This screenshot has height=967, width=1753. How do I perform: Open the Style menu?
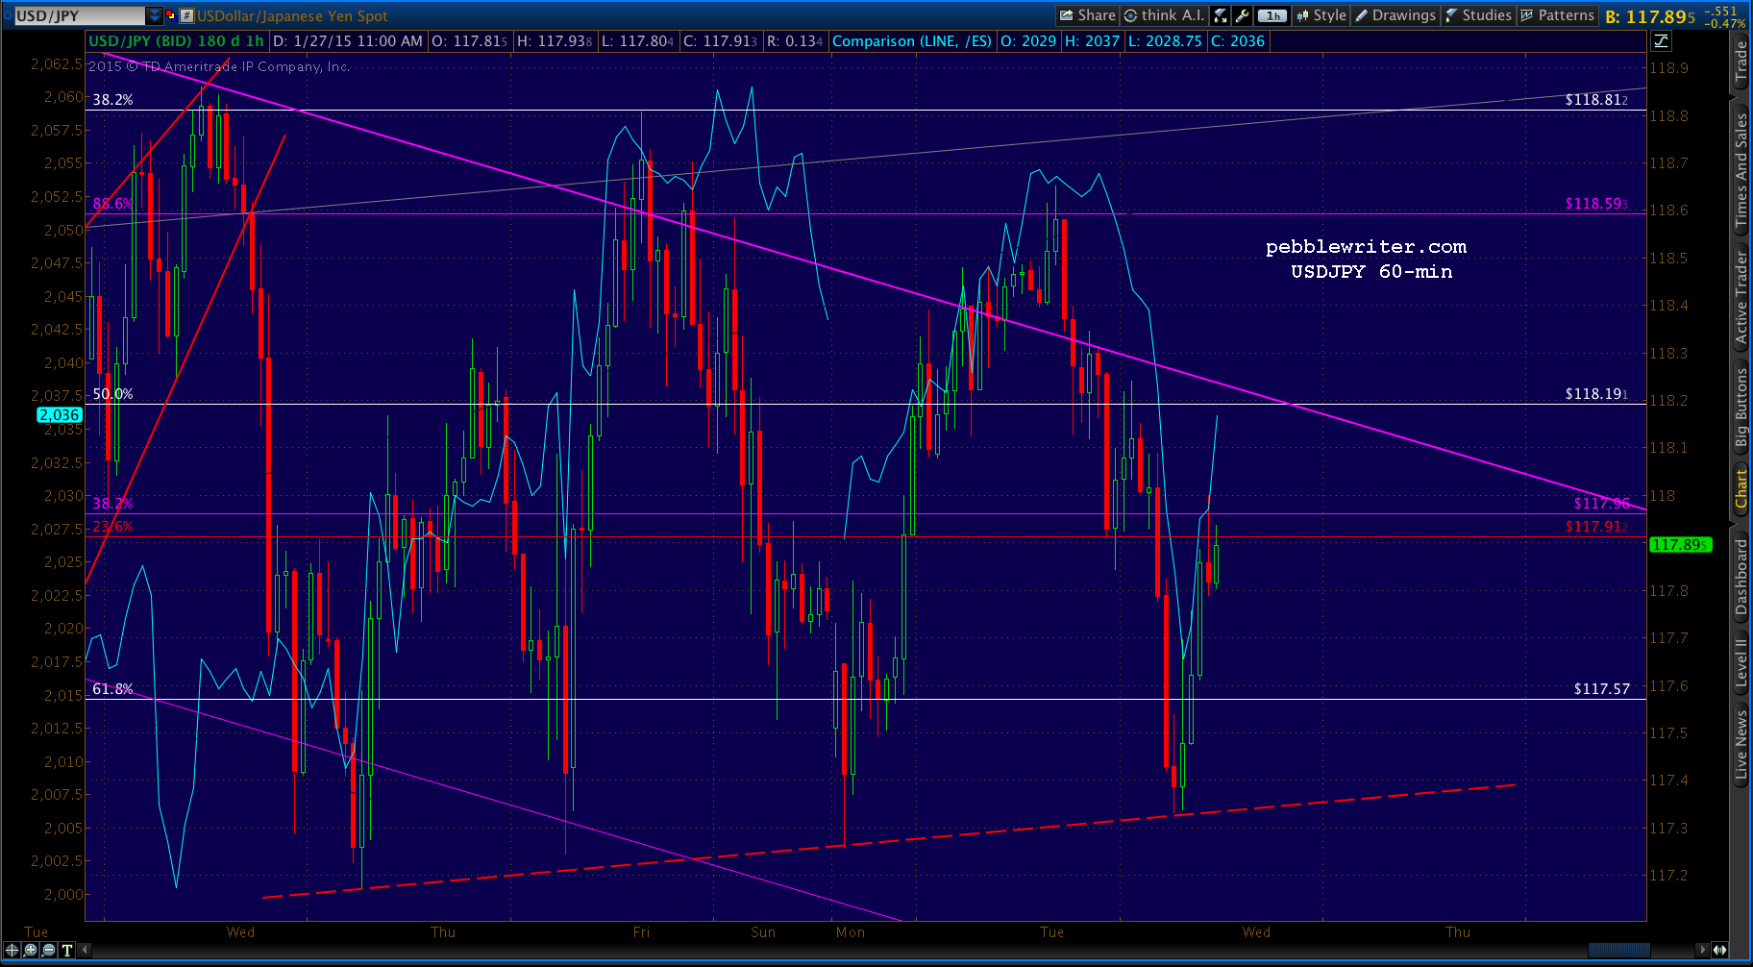coord(1321,15)
